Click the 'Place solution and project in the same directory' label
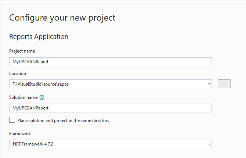This screenshot has width=246, height=158. [63, 121]
